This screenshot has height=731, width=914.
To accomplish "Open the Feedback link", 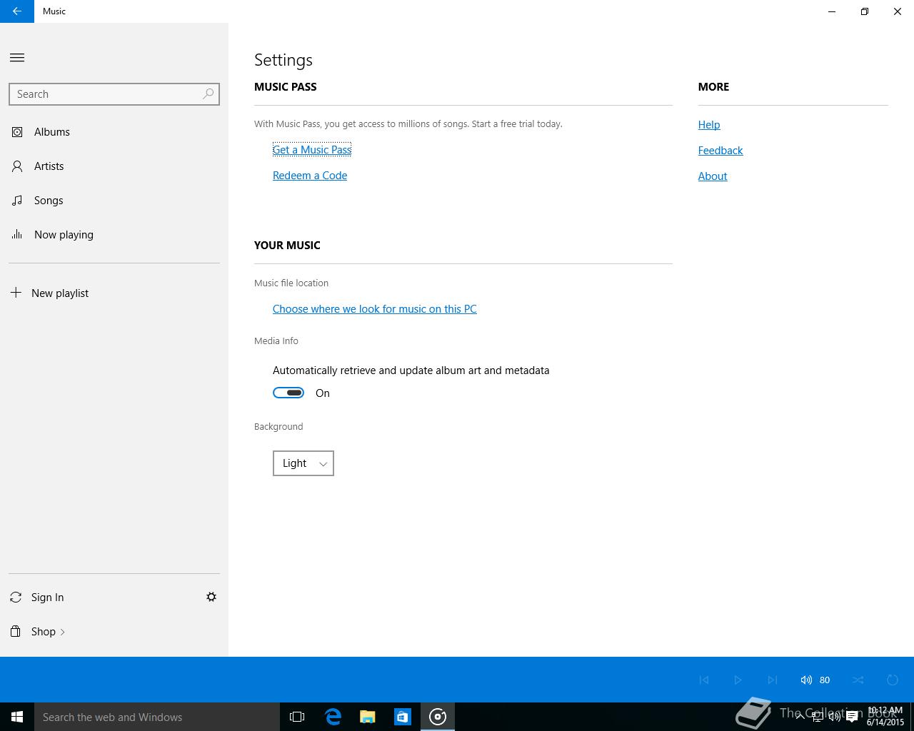I will 720,150.
